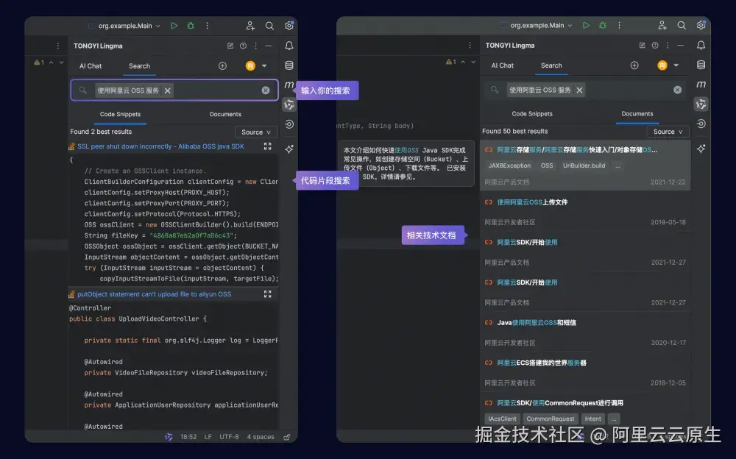Open Maven tool in right window sidebar

click(701, 84)
